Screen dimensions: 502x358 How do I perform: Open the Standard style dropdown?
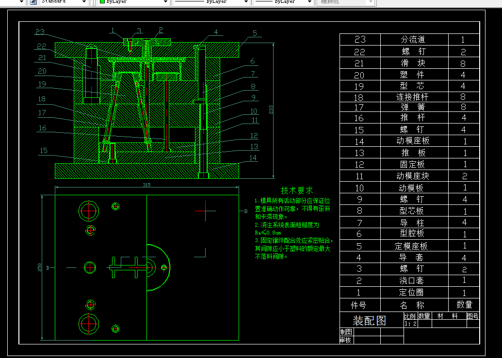[84, 1]
